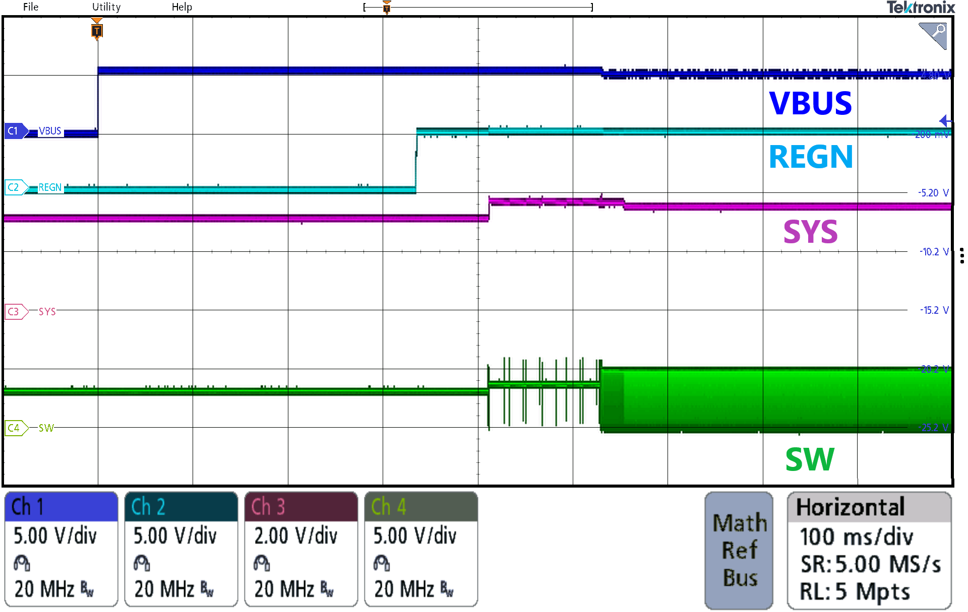Open the File menu
This screenshot has height=612, width=968.
click(30, 7)
